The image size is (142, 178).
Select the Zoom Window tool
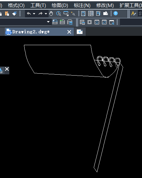[66, 14]
